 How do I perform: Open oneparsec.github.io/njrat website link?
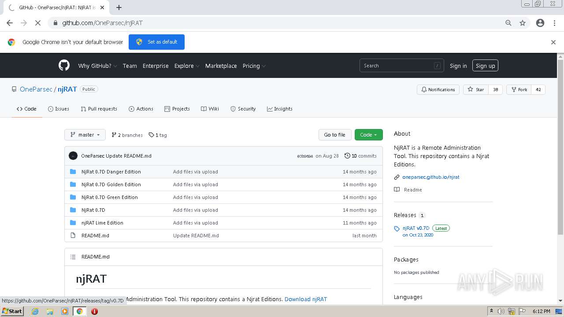tap(431, 177)
